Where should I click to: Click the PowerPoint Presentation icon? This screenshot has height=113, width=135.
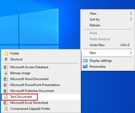tap(6, 85)
